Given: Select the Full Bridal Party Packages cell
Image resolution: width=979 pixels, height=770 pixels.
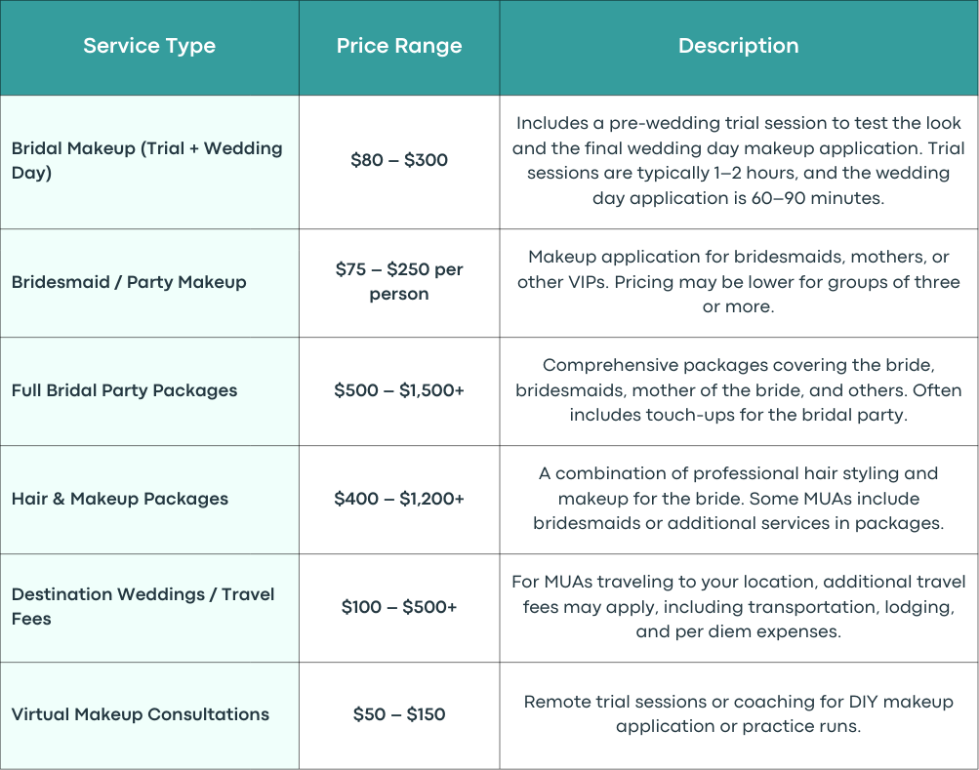Looking at the screenshot, I should pos(149,391).
